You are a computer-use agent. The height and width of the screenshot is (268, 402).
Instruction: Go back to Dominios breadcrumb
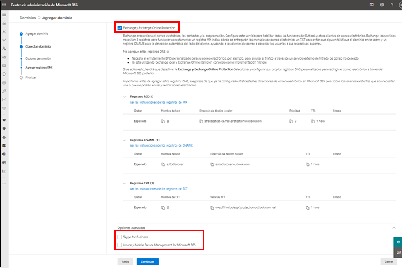coord(28,18)
